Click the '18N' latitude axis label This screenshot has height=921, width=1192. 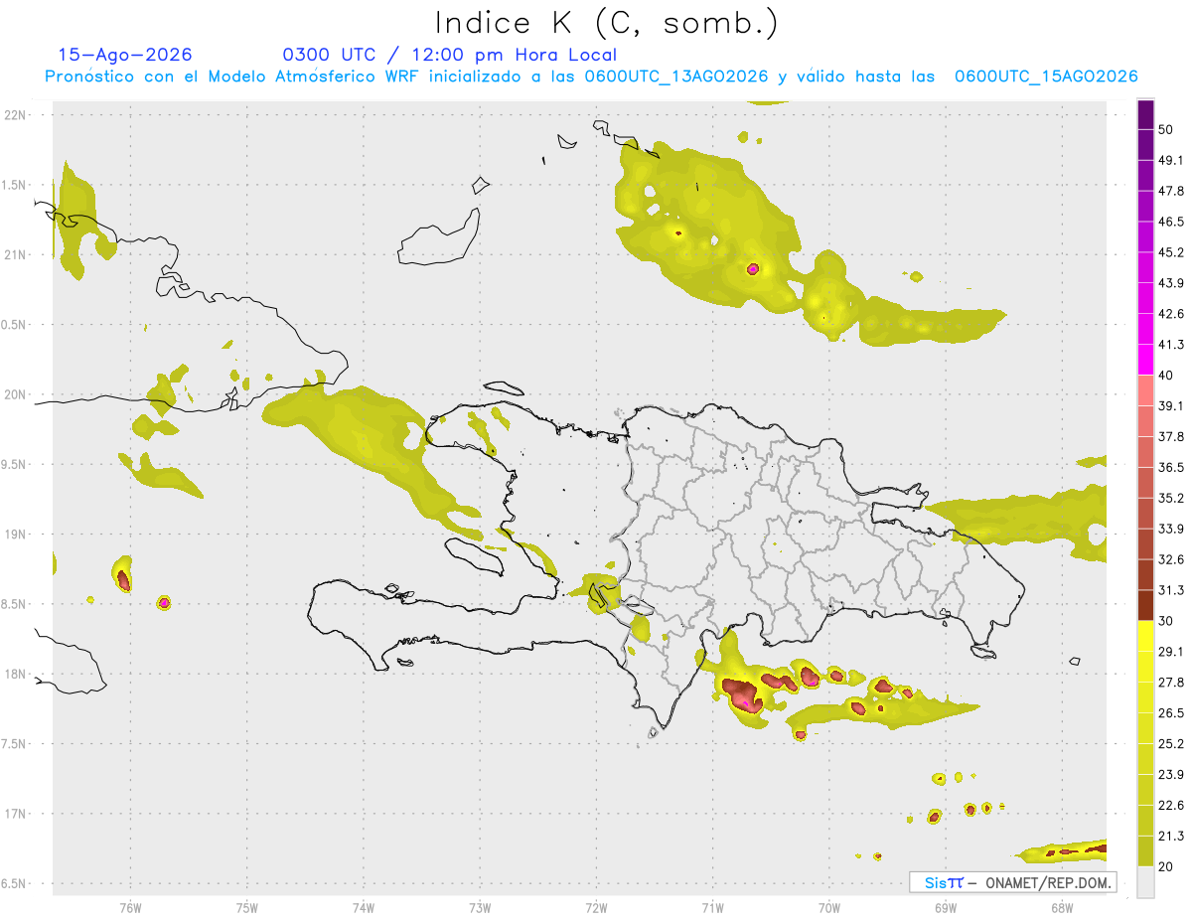click(15, 675)
